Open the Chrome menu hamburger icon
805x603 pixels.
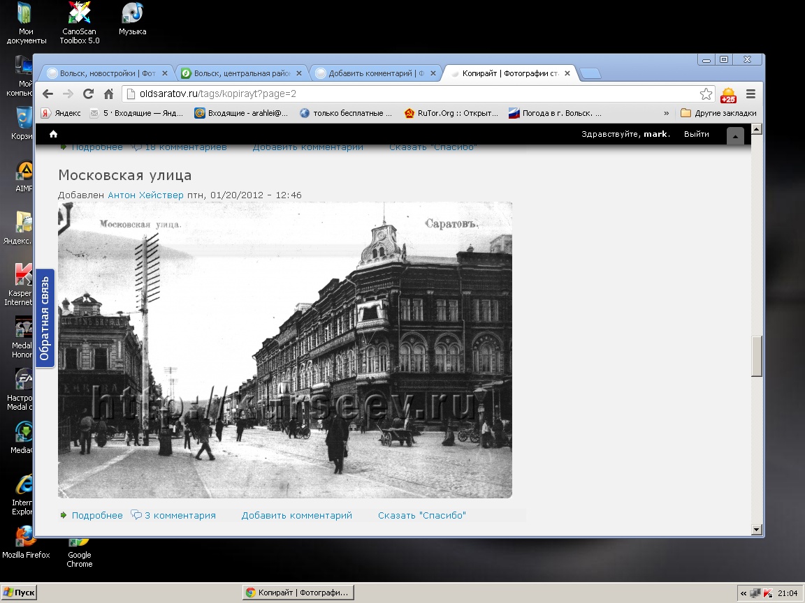(751, 94)
